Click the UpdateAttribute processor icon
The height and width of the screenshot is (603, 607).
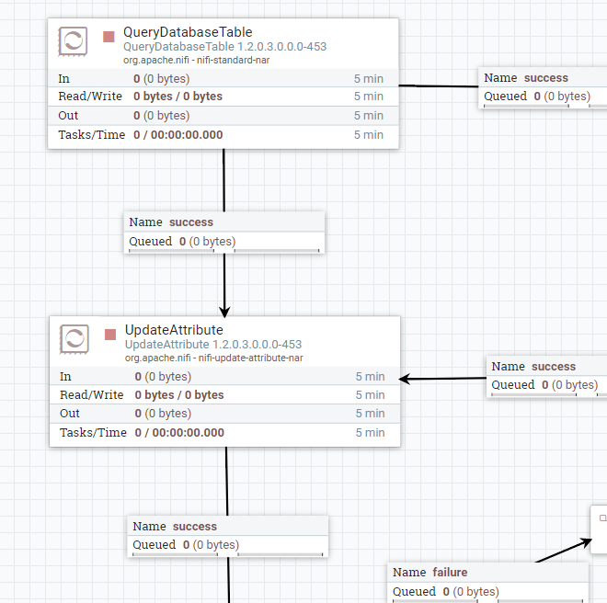pyautogui.click(x=74, y=339)
